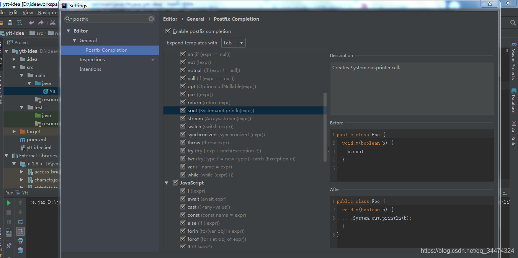Clear the postfix search field
This screenshot has width=518, height=258.
[x=151, y=19]
